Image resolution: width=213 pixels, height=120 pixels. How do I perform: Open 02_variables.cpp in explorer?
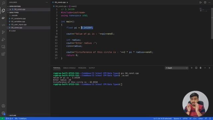(18, 21)
